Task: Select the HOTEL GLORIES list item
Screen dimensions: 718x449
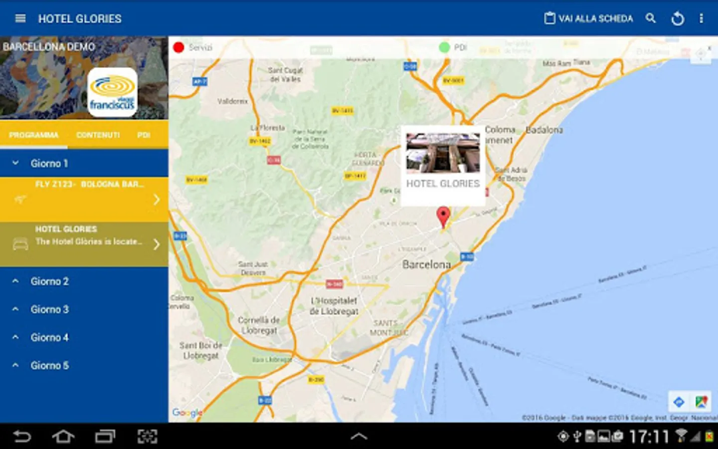Action: [84, 244]
